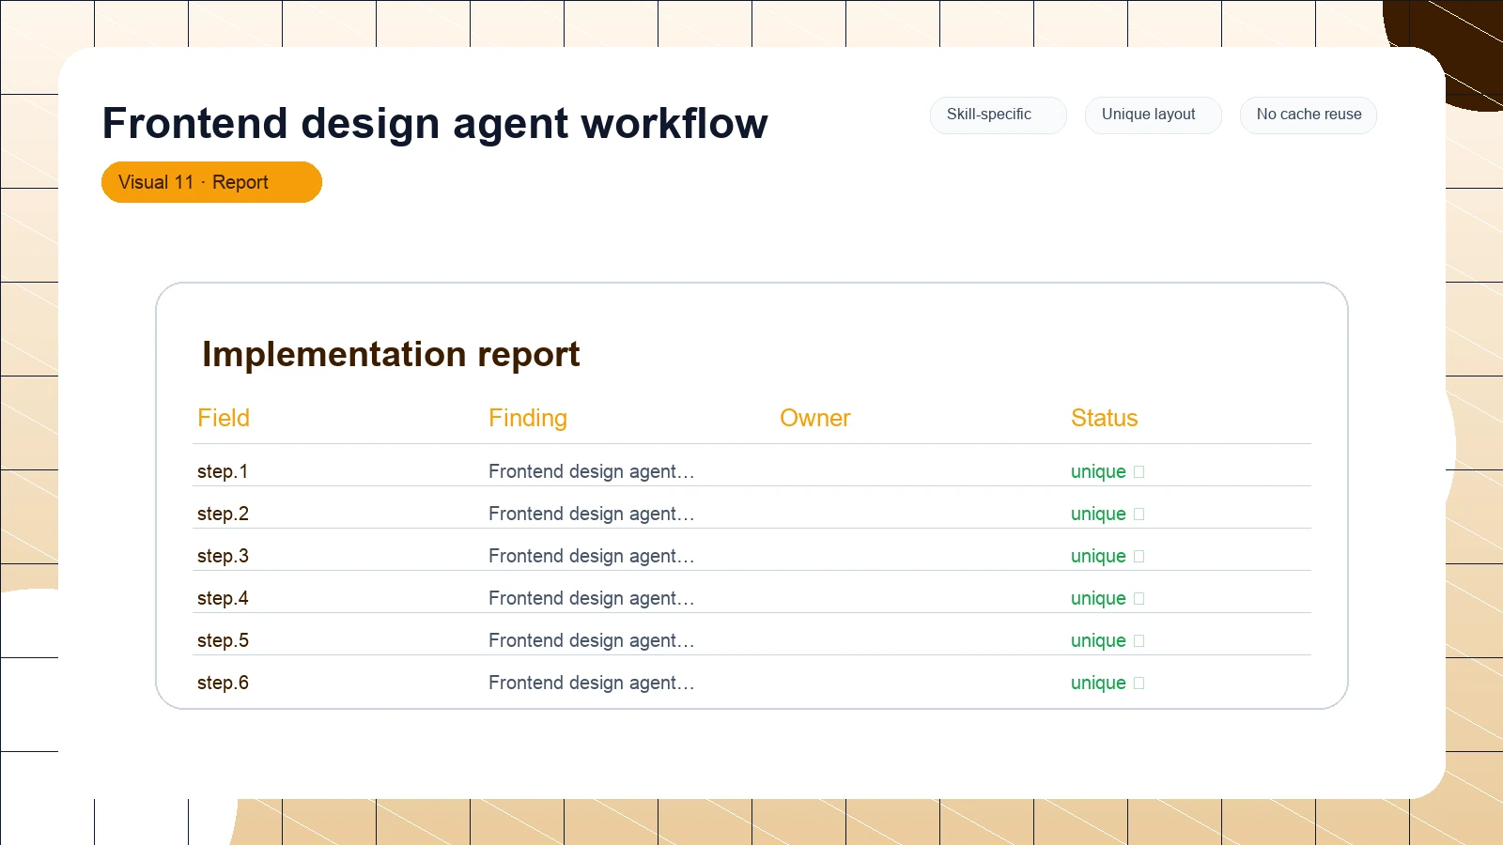Click the finding text in step.3 row
The image size is (1503, 845).
point(592,556)
